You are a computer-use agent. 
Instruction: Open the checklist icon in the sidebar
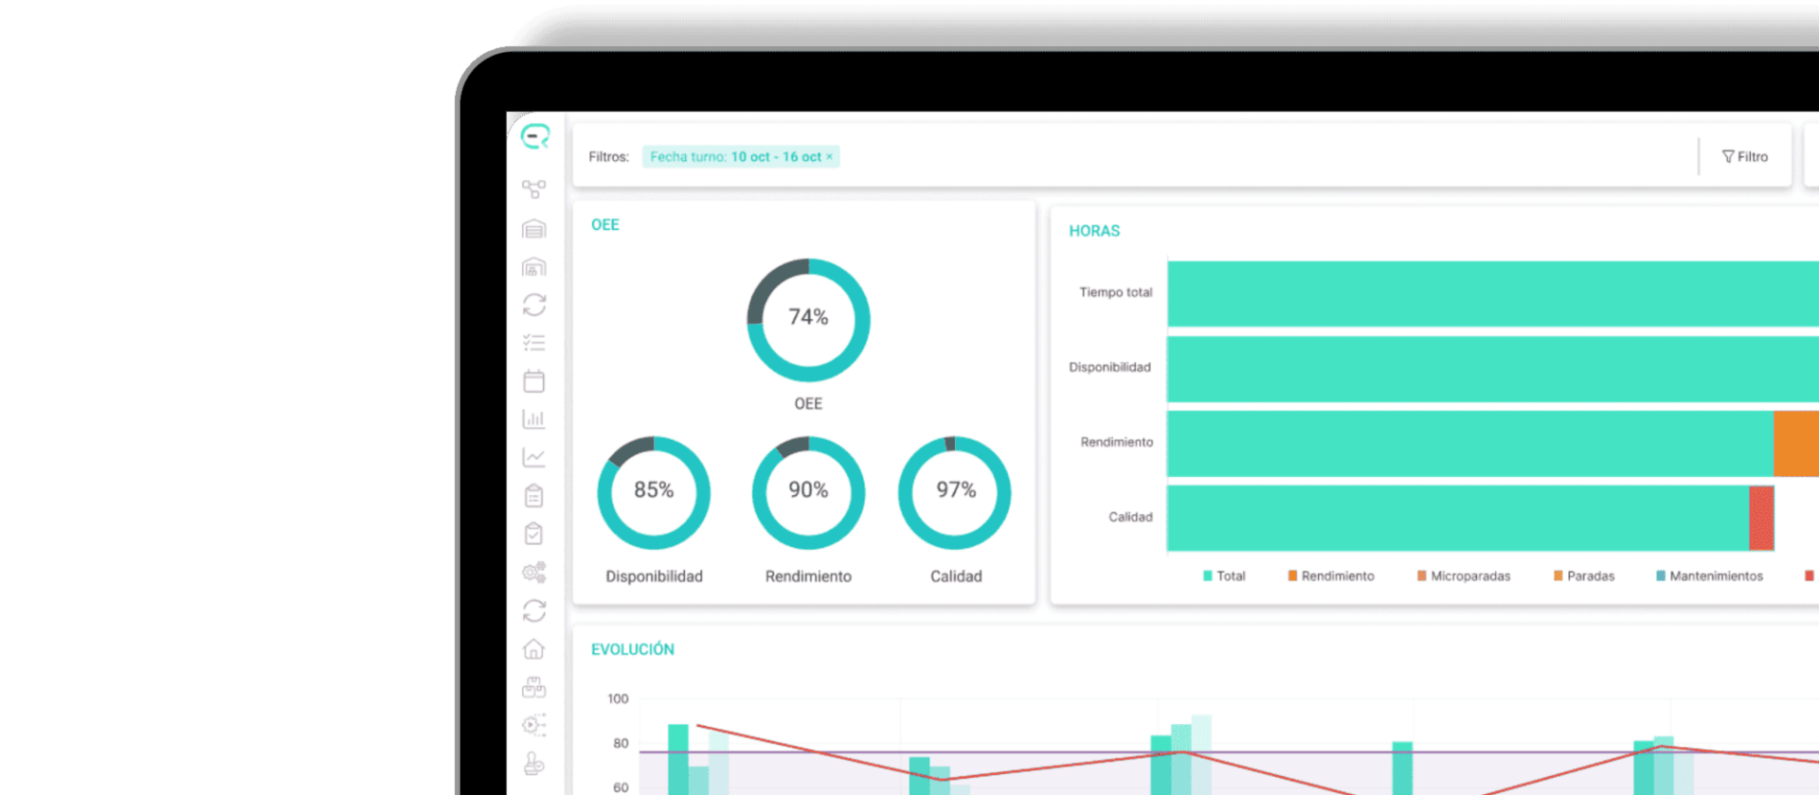[x=534, y=343]
